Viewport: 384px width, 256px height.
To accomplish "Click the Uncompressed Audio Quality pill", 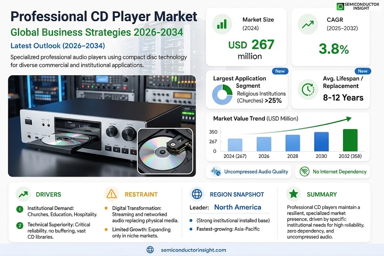I will (x=249, y=172).
